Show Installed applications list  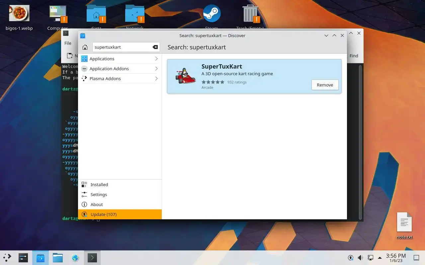click(x=120, y=185)
